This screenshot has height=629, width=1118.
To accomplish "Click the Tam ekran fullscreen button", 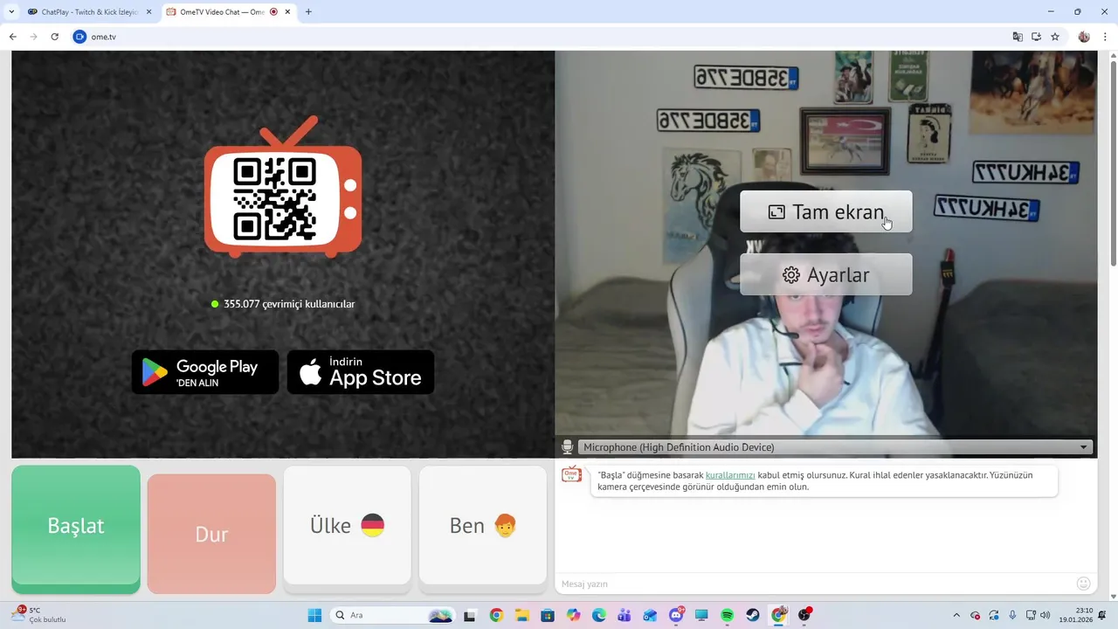I will pos(826,211).
